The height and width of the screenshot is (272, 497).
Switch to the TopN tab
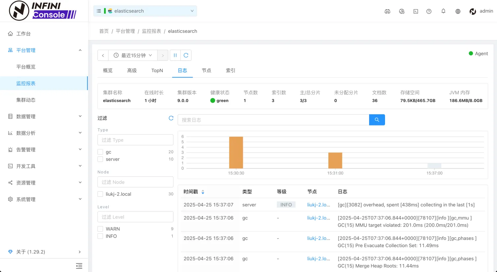tap(157, 70)
